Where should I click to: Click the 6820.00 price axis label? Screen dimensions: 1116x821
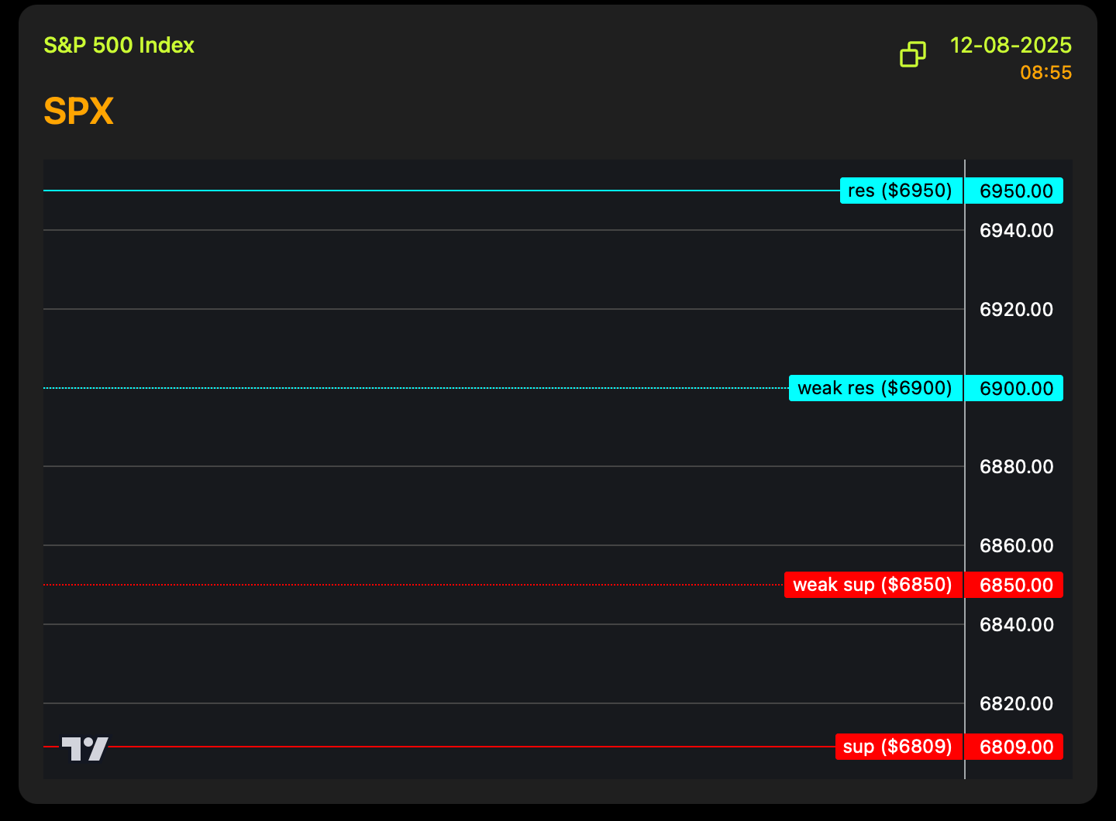coord(1016,703)
